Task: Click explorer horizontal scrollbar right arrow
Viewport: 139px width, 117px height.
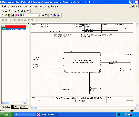Action: tap(25, 103)
